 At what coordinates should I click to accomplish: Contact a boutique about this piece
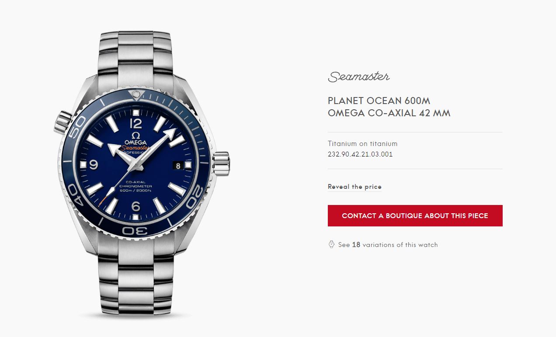point(415,215)
